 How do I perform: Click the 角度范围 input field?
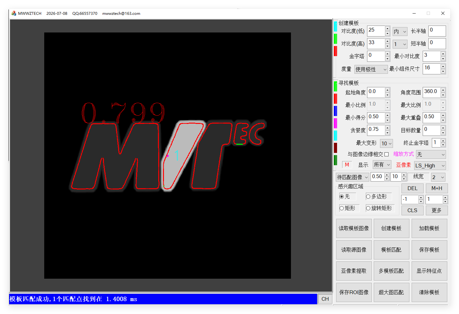432,92
